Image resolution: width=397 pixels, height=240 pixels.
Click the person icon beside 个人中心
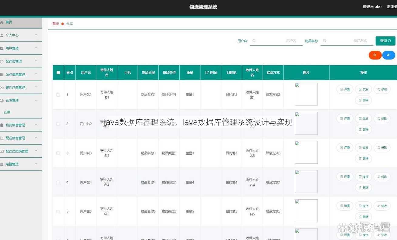coord(2,35)
